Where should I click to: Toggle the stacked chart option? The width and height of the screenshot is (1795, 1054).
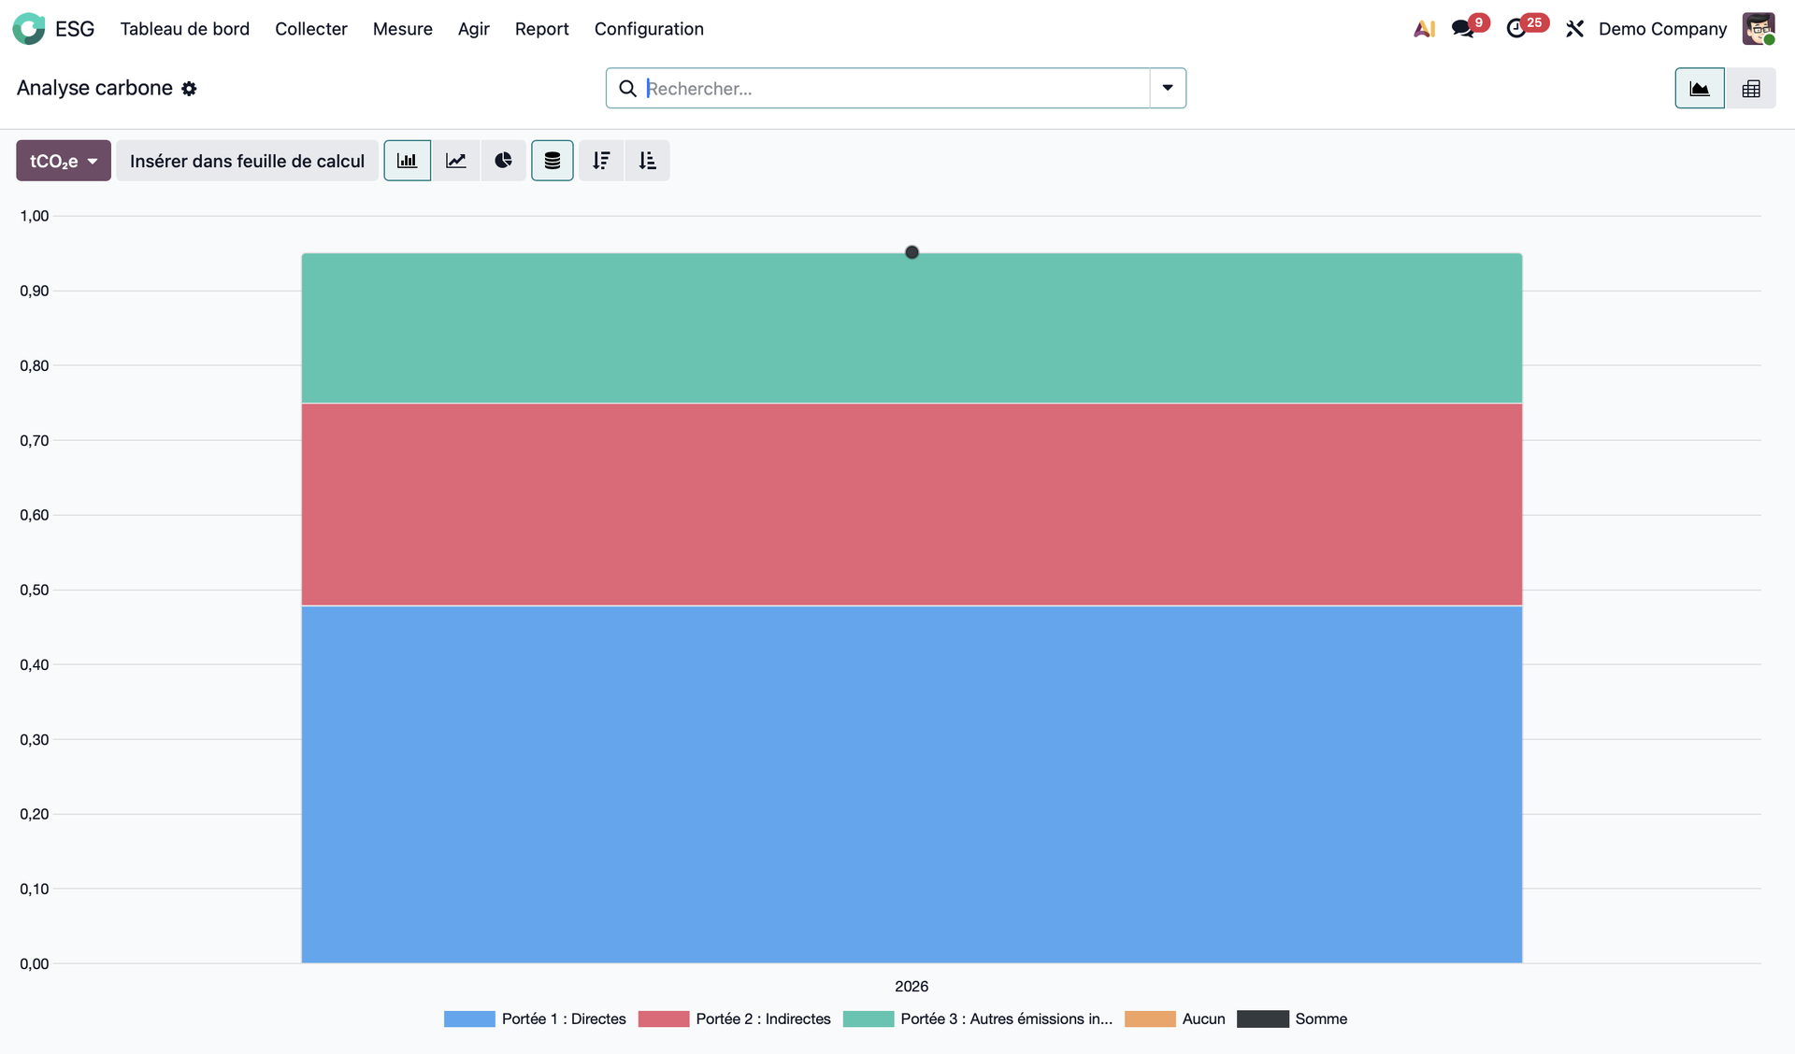(553, 161)
